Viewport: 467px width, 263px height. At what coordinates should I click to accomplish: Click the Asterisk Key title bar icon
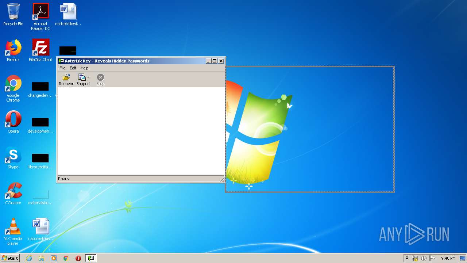(x=61, y=61)
